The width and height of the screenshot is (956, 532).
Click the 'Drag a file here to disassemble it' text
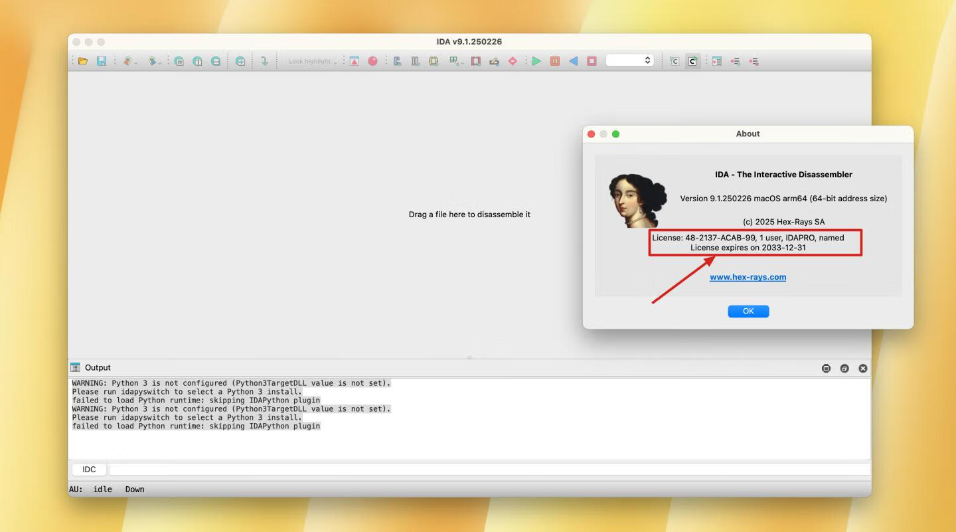click(x=469, y=215)
